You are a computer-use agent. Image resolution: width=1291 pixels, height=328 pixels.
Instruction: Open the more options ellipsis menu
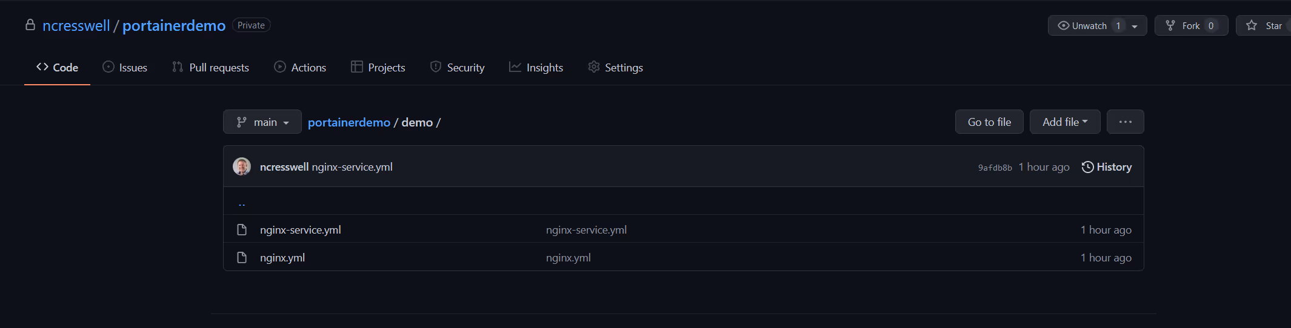click(x=1126, y=122)
